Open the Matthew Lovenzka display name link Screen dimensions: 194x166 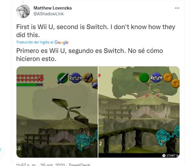[52, 8]
